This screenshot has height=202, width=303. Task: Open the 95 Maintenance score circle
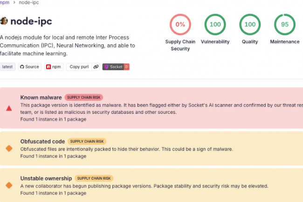click(x=285, y=24)
